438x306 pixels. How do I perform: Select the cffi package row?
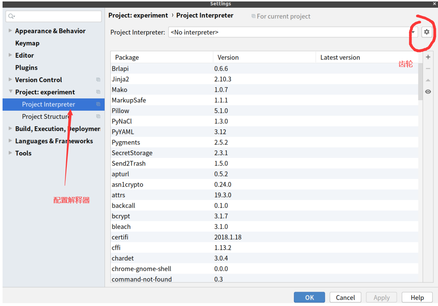tap(264, 248)
